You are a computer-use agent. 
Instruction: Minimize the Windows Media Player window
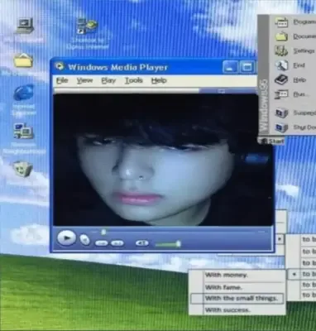click(230, 67)
